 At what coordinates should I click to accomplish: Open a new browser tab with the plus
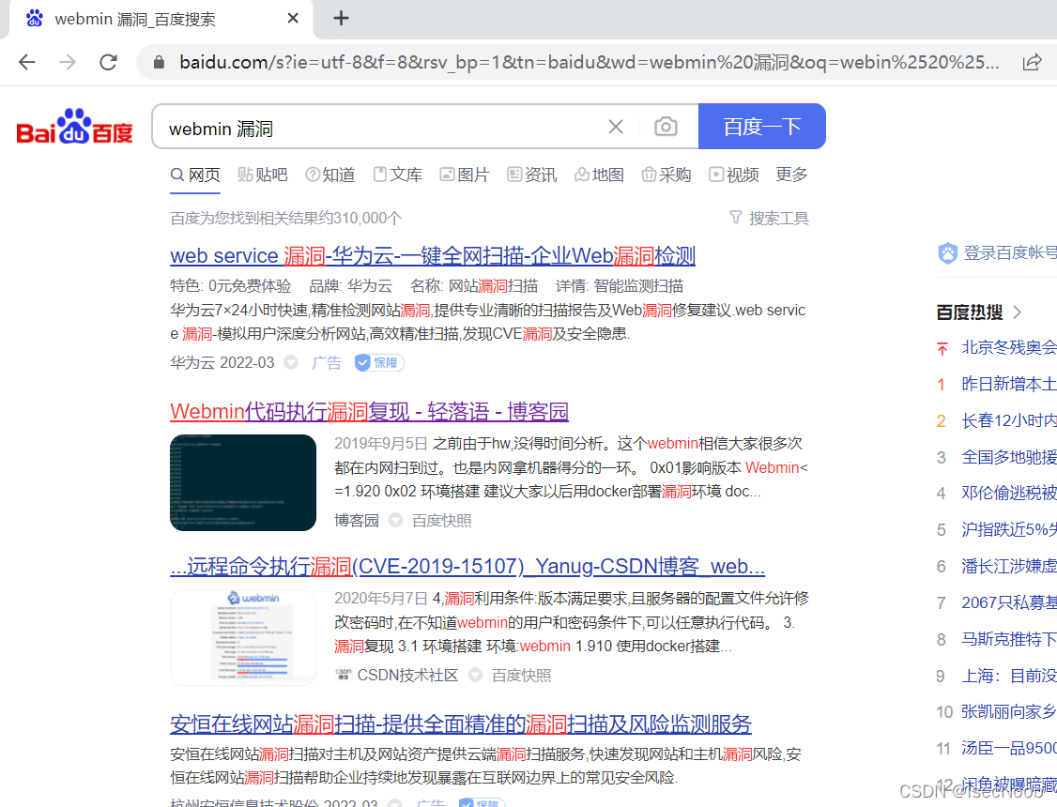(x=341, y=18)
